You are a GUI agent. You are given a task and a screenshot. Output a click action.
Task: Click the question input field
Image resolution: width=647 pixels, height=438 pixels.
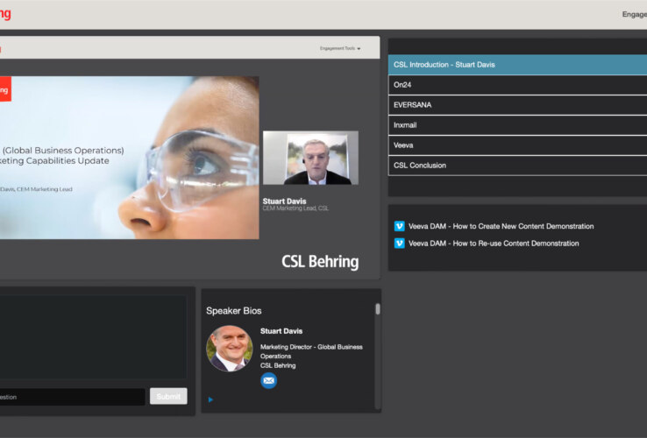pyautogui.click(x=72, y=397)
